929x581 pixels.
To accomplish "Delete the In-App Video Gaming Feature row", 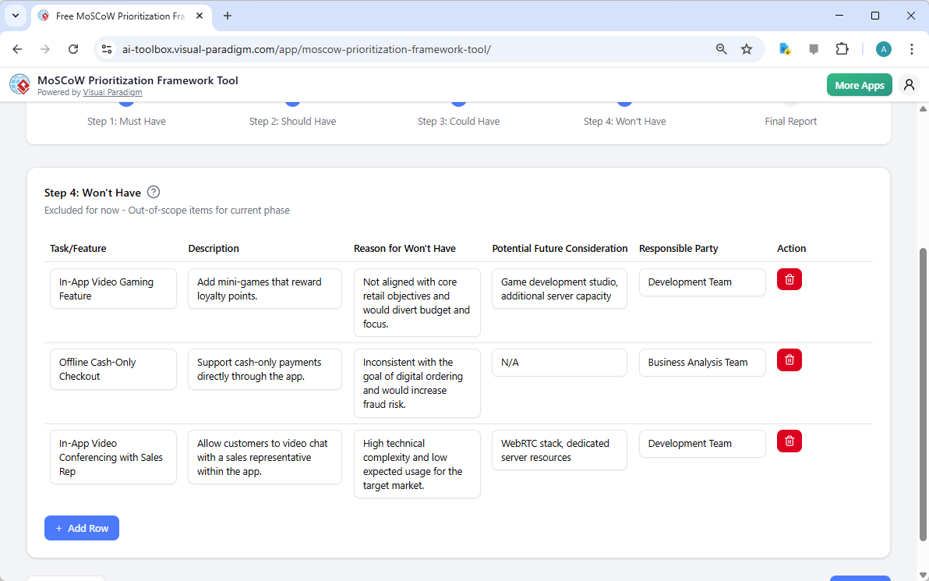I will (x=789, y=278).
